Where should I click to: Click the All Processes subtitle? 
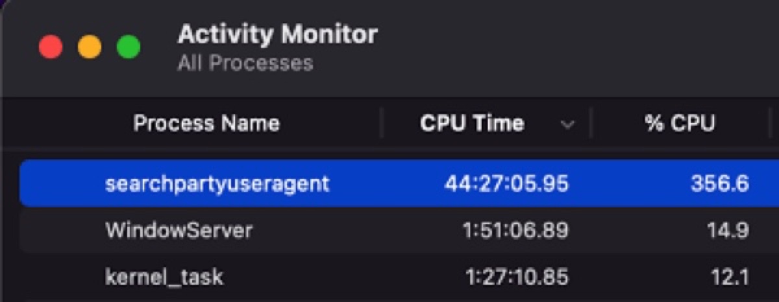coord(245,63)
